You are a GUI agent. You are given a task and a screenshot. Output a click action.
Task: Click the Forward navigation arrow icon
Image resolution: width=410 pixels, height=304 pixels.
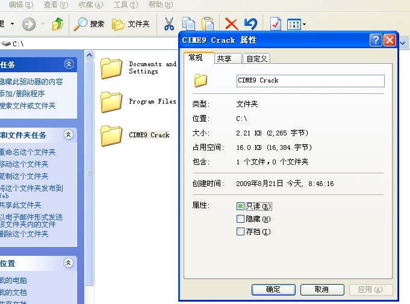tap(28, 24)
